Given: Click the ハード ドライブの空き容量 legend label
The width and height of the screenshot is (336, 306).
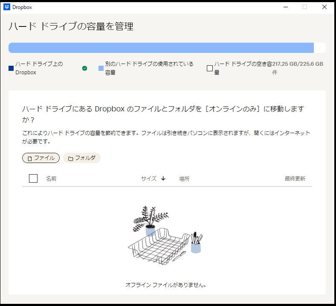Looking at the screenshot, I should 243,68.
